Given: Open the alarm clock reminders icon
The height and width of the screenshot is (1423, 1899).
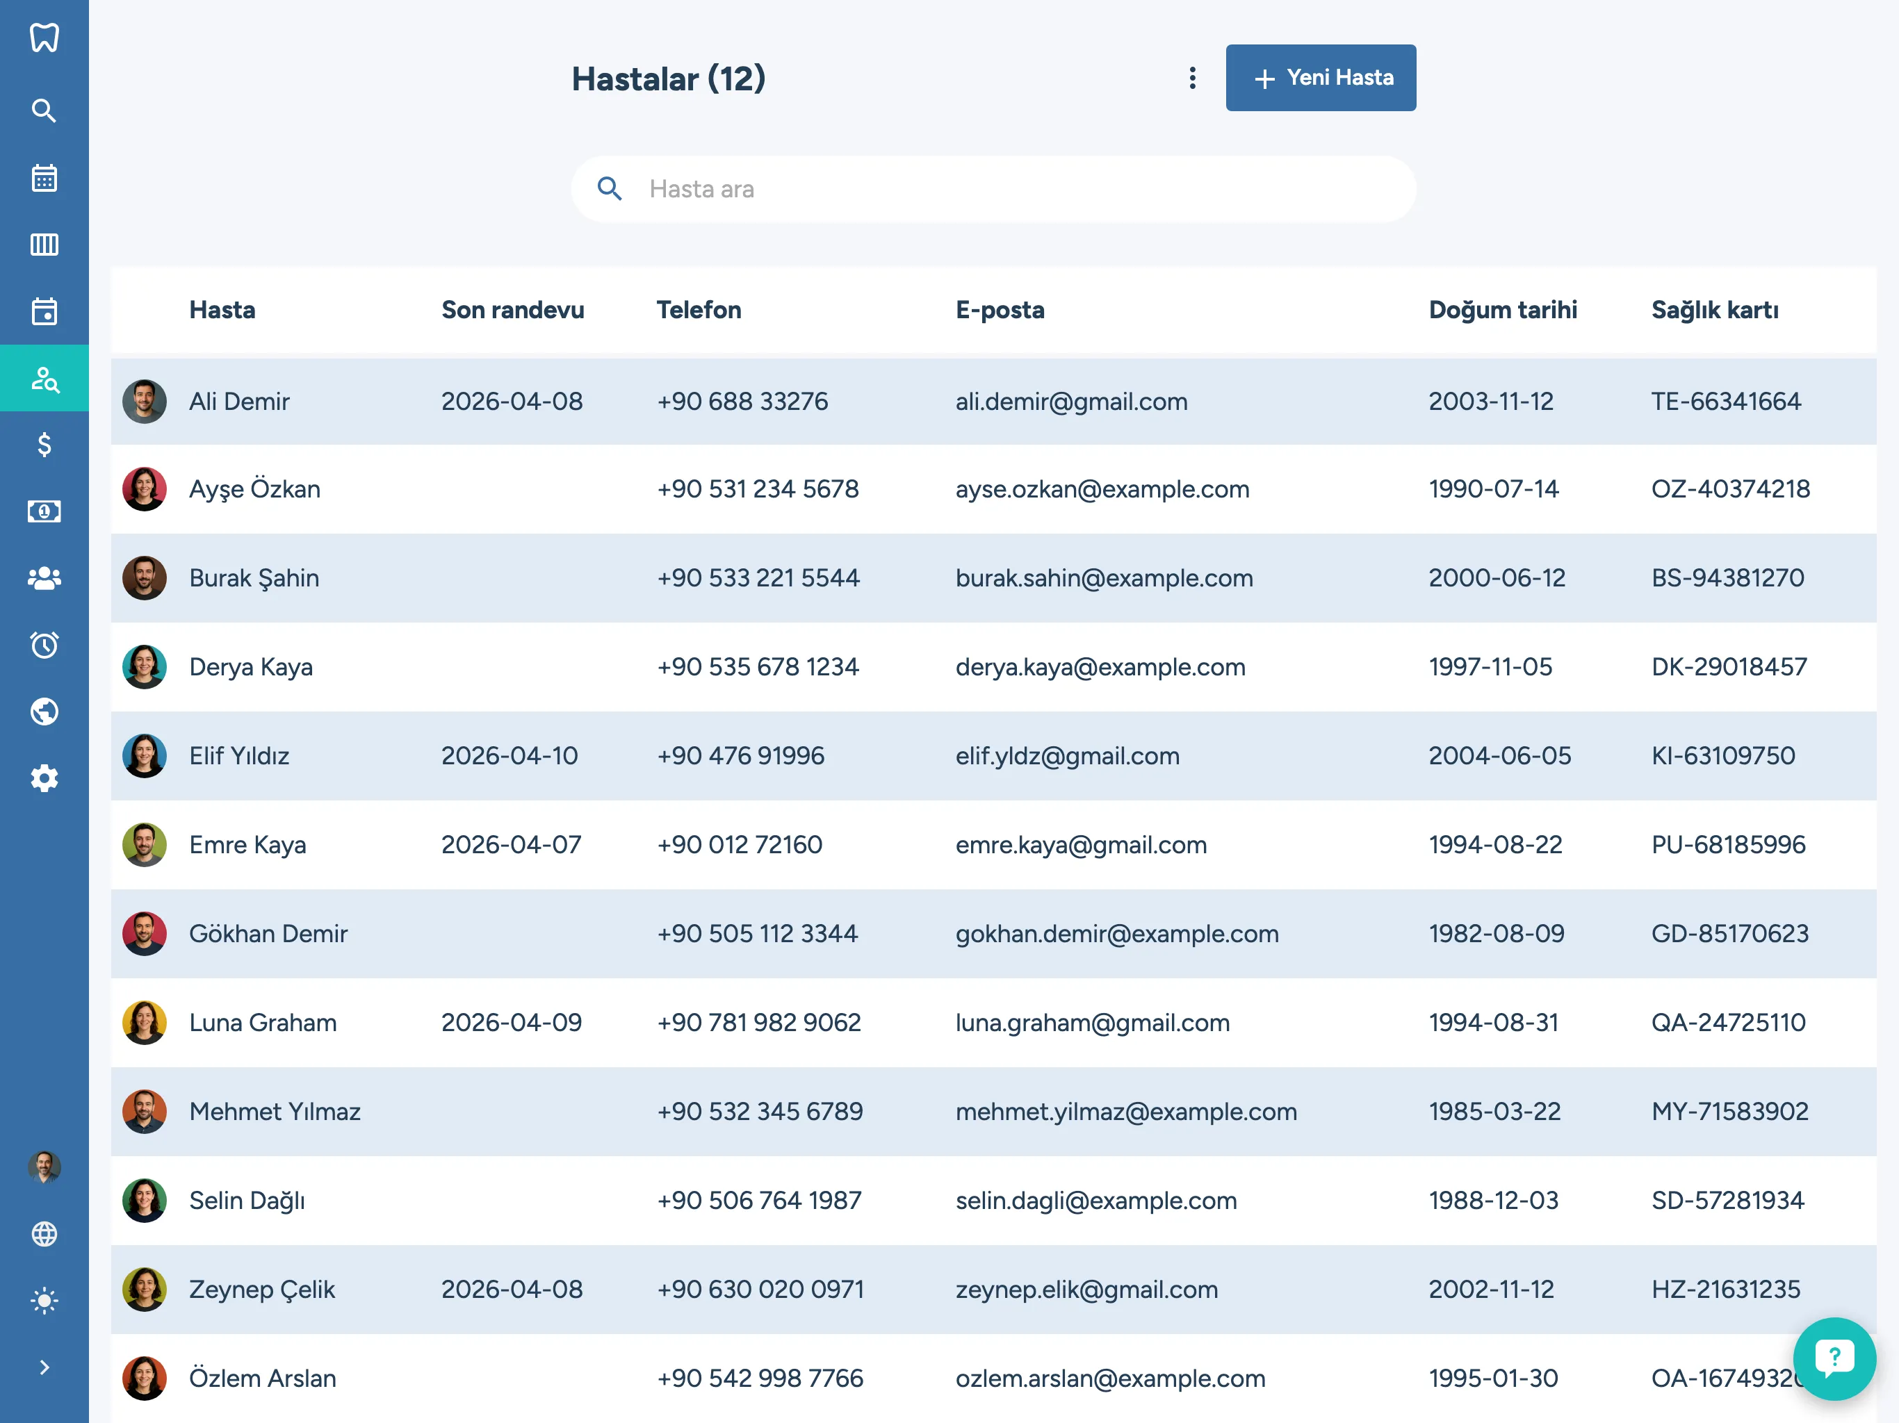Looking at the screenshot, I should [x=44, y=645].
